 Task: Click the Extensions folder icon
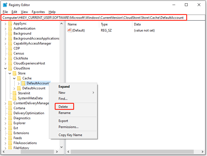(x=10, y=133)
